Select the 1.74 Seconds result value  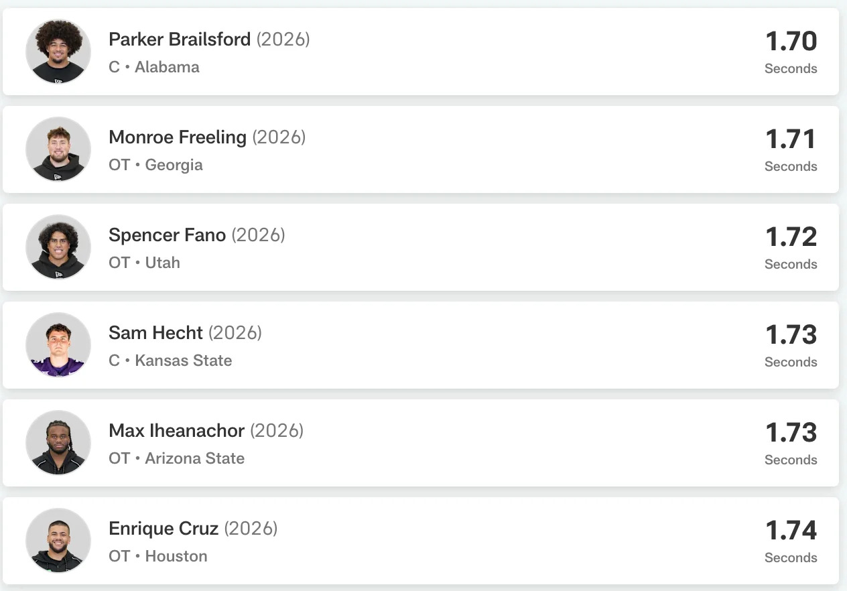coord(791,531)
